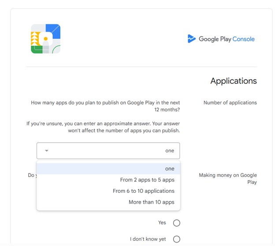This screenshot has height=246, width=275.
Task: Pick "From 6 to 10 applications" option
Action: tap(143, 191)
